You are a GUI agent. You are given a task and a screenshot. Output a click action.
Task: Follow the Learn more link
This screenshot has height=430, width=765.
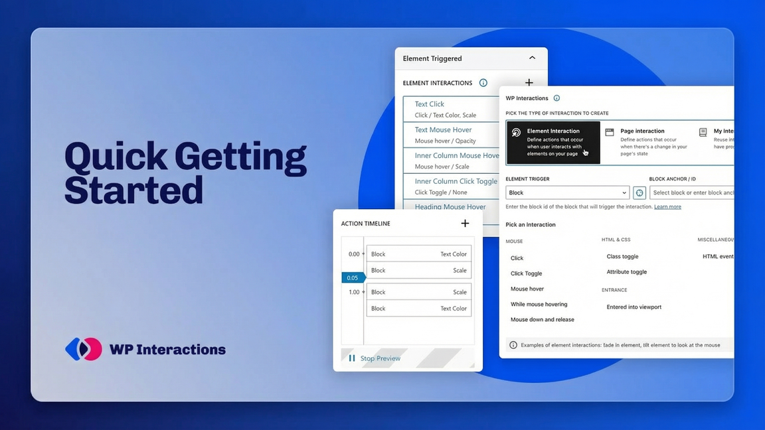coord(667,207)
